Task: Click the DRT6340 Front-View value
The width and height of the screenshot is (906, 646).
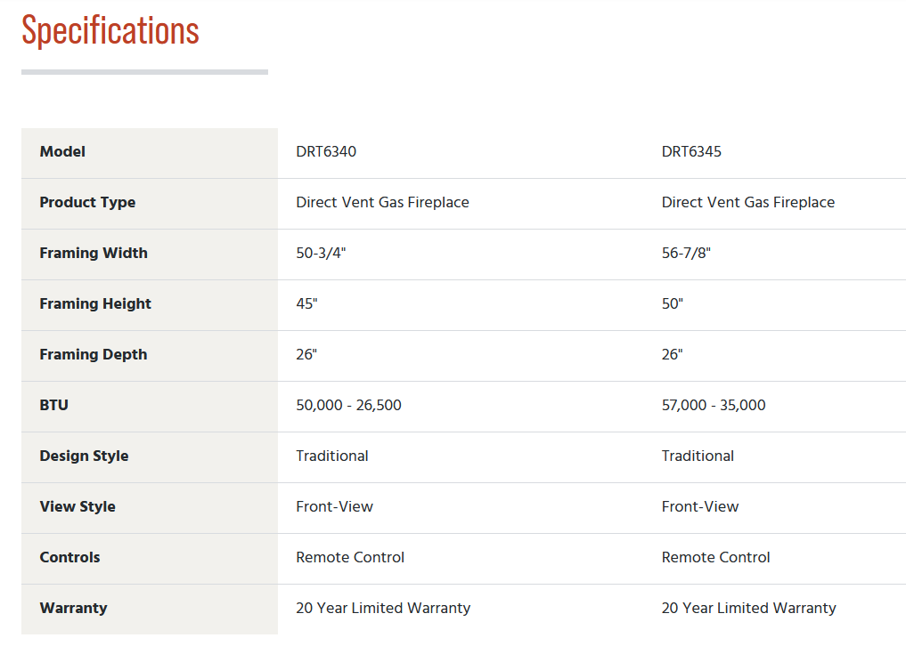Action: [335, 507]
